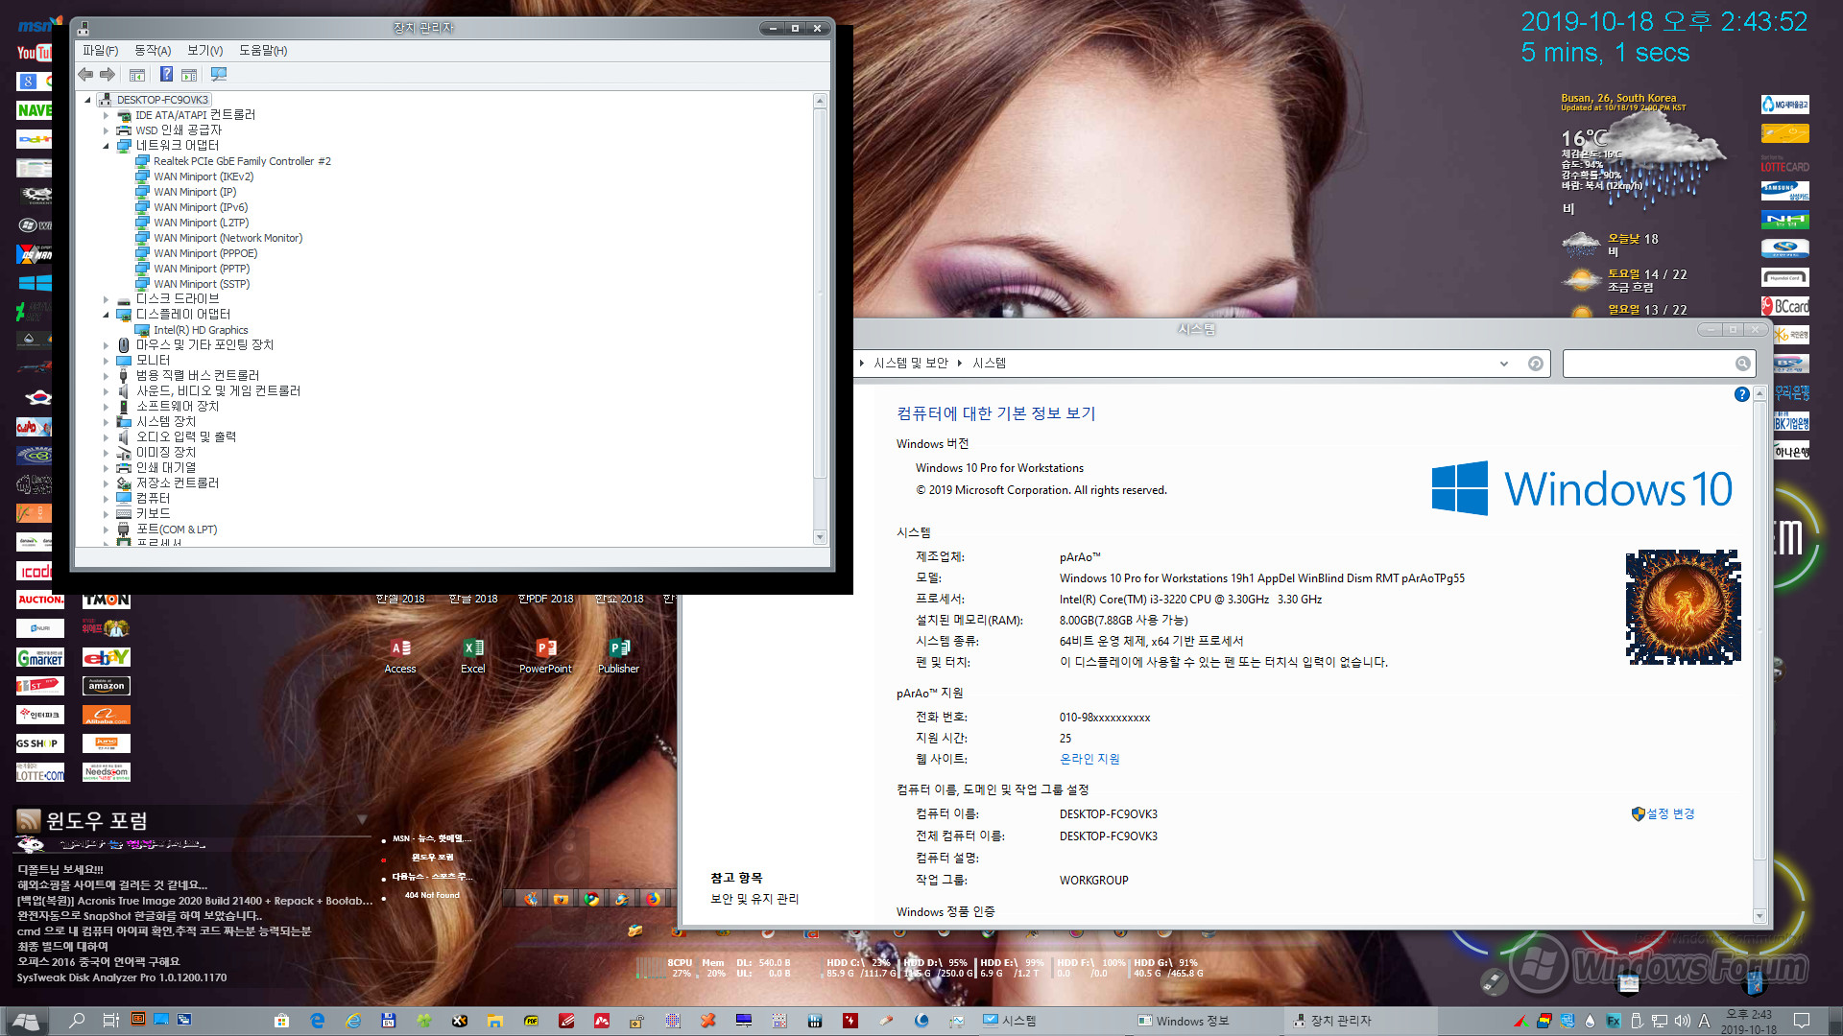The width and height of the screenshot is (1843, 1036).
Task: Click the blue question-mark help toolbar icon
Action: [x=166, y=75]
